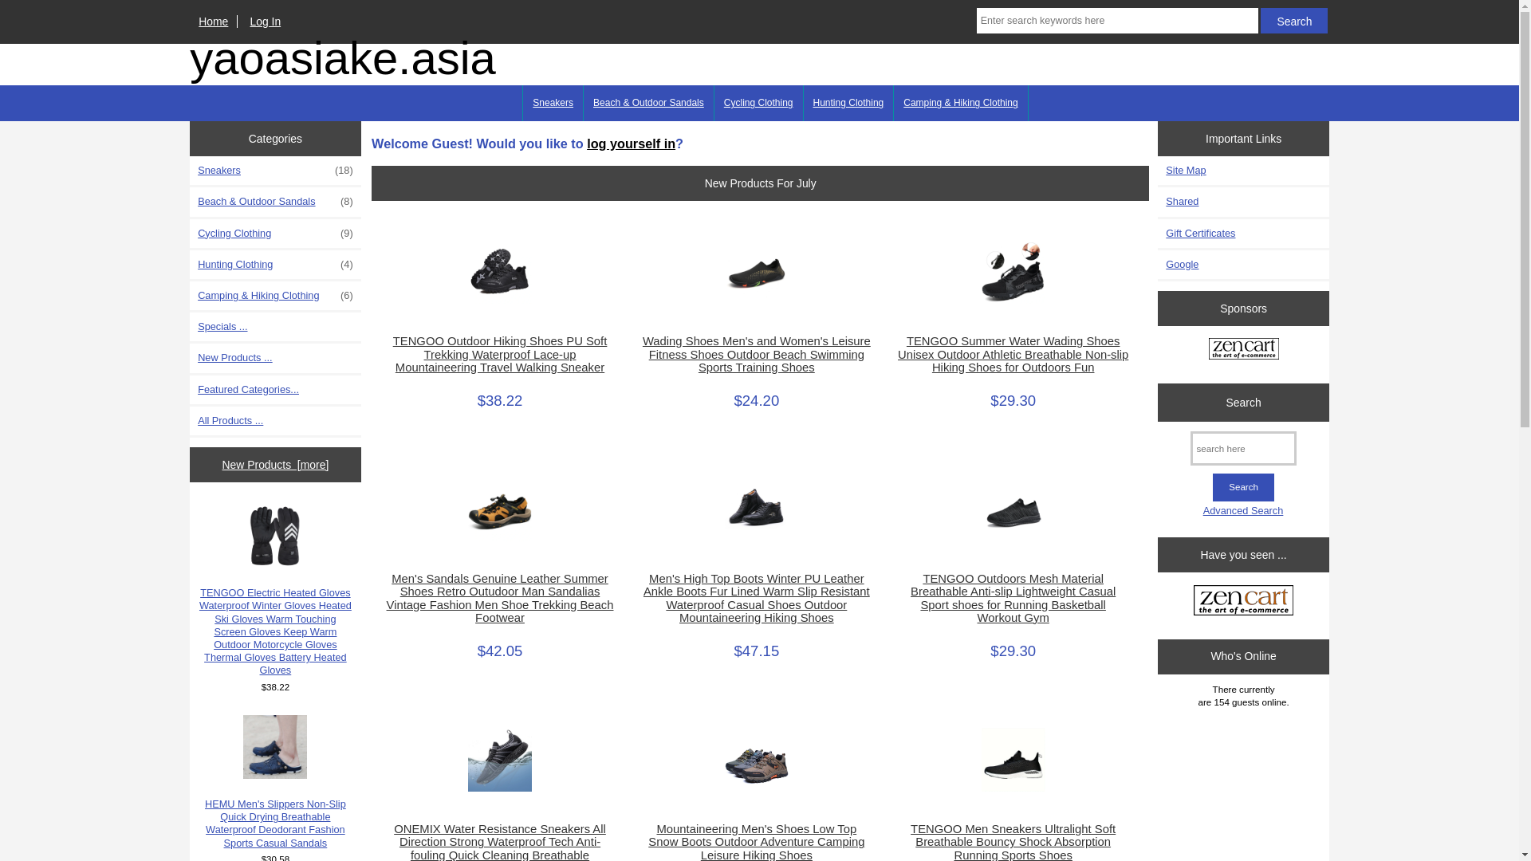This screenshot has height=861, width=1531.
Task: Open Specials ... link
Action: (x=222, y=327)
